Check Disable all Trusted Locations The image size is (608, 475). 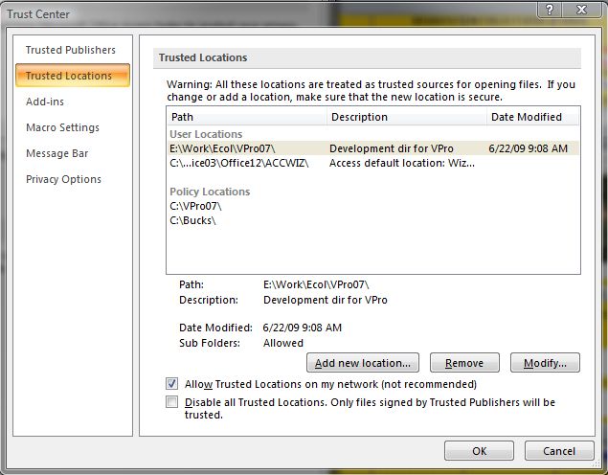tap(171, 401)
